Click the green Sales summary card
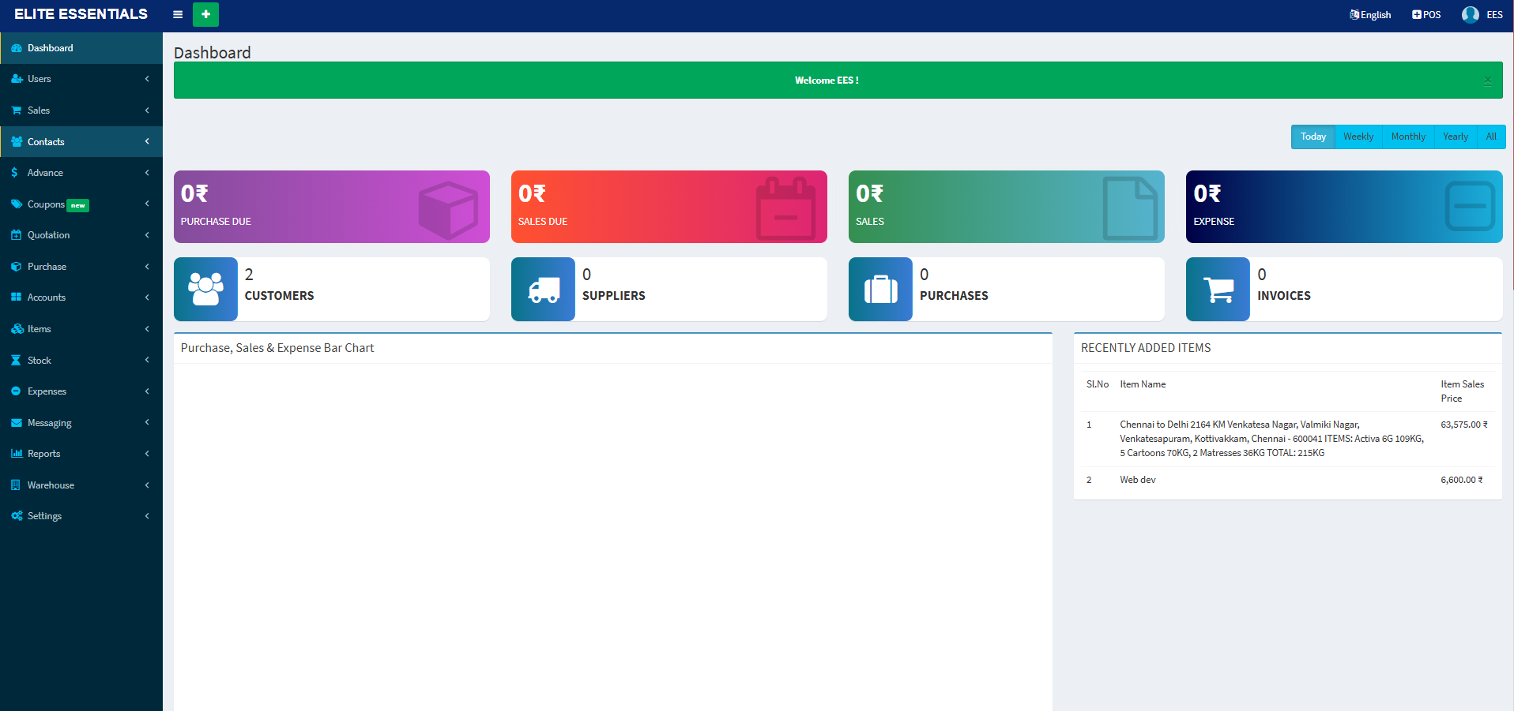This screenshot has width=1514, height=711. (1007, 207)
